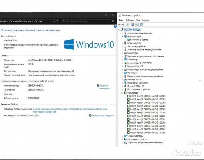Click the Контроллеры USB category icon

[125, 66]
